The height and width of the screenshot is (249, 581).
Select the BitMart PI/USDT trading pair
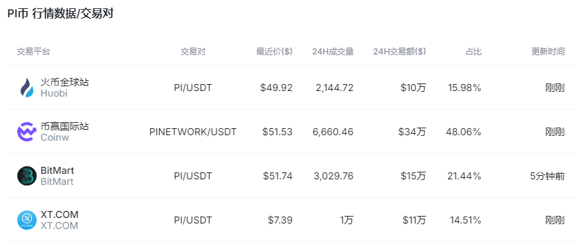point(193,176)
